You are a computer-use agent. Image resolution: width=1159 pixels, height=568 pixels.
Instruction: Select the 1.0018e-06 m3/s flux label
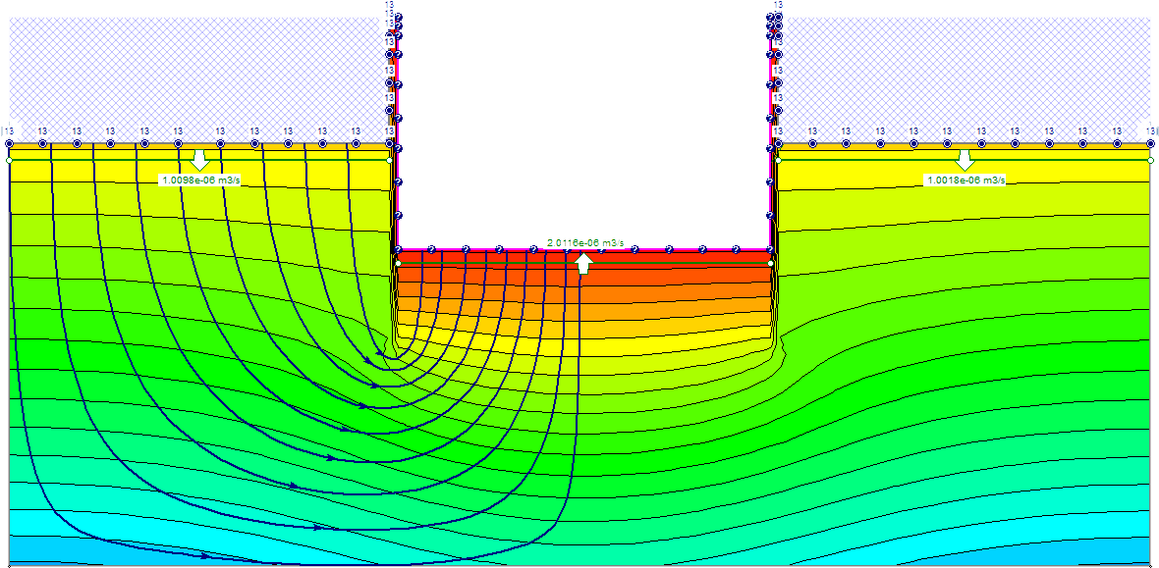click(x=965, y=181)
